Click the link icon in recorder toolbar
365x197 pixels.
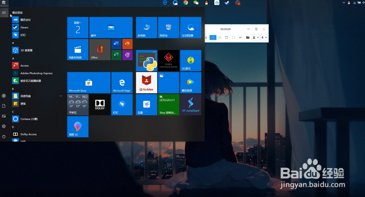coord(241,38)
